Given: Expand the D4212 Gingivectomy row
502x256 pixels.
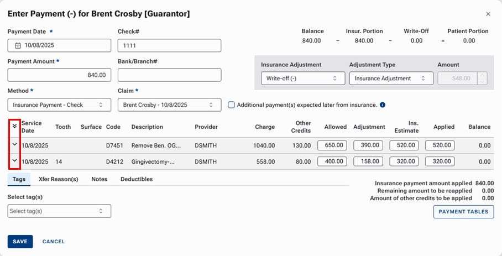Looking at the screenshot, I should (14, 161).
